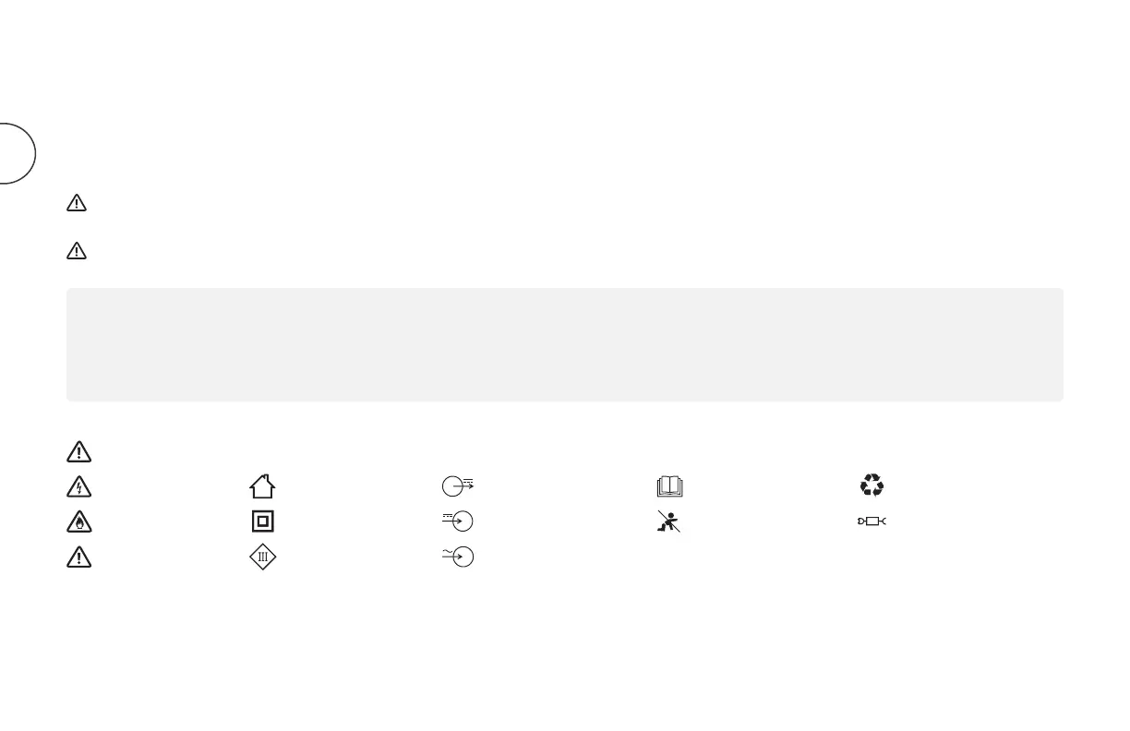Click the open book read-manual icon
Viewport: 1130px width, 731px height.
[x=667, y=485]
